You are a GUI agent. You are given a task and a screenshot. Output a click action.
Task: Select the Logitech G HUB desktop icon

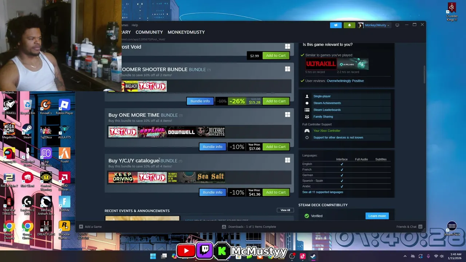tap(28, 206)
